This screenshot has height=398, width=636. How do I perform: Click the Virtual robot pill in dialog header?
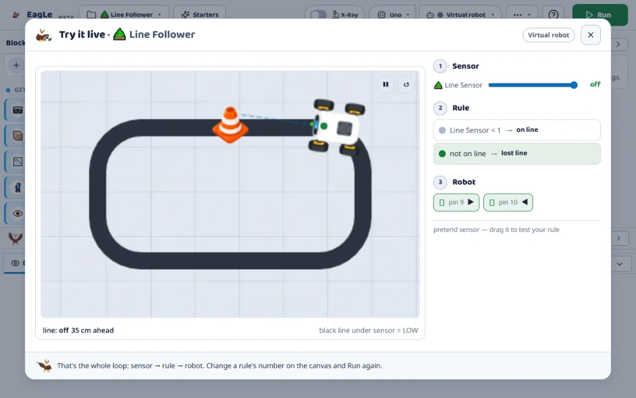[x=548, y=35]
